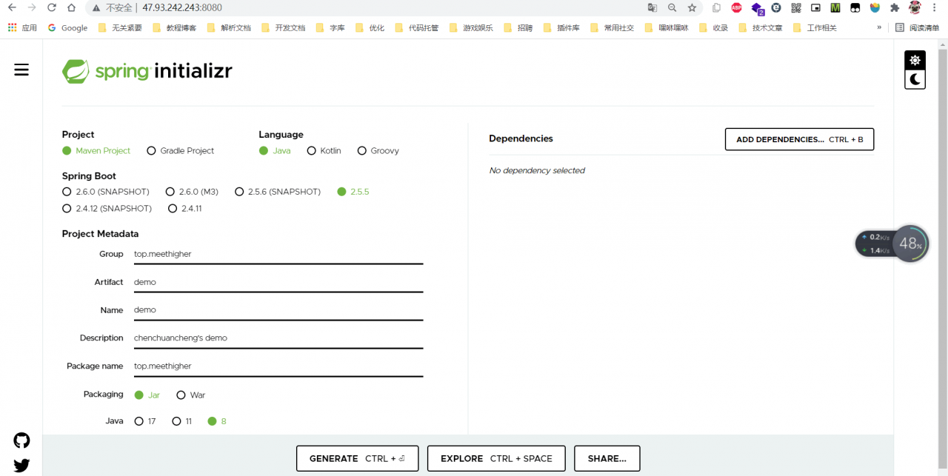Viewport: 948px width, 476px height.
Task: Open the hamburger menu on the left sidebar
Action: click(21, 70)
